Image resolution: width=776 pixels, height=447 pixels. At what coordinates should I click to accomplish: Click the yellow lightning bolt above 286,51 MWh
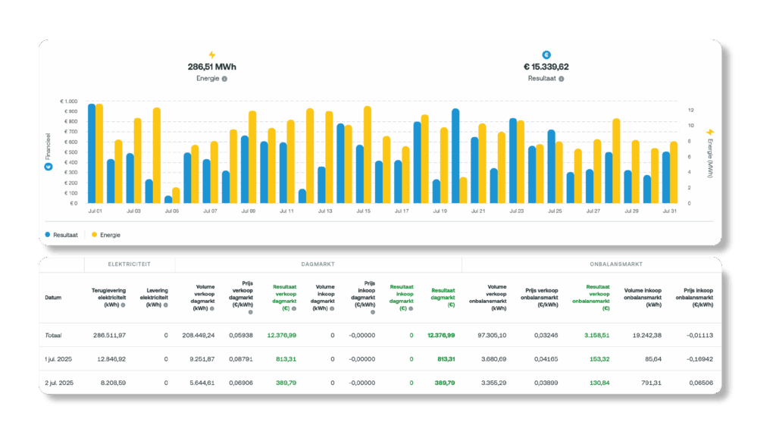211,55
